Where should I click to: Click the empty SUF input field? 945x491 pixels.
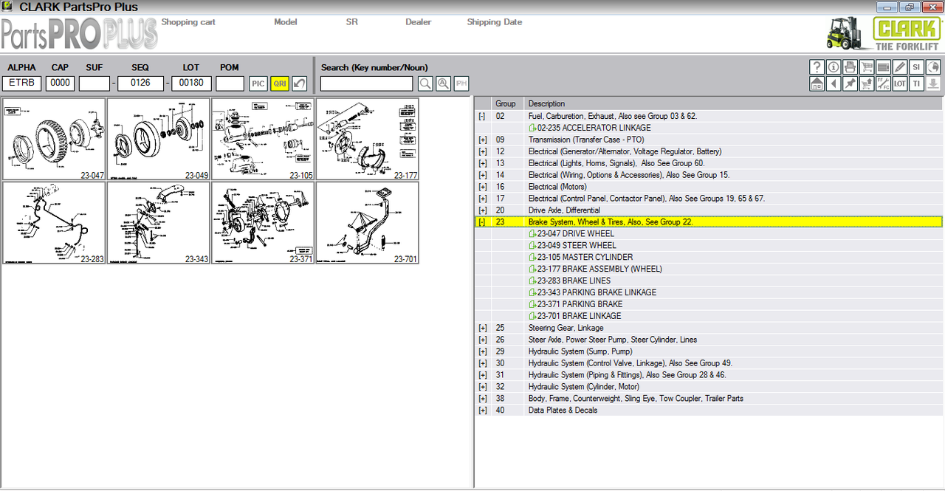[94, 83]
